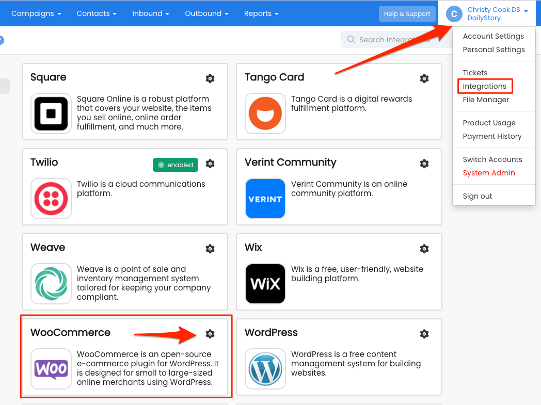This screenshot has width=541, height=405.
Task: Open Account Settings from the user menu
Action: tap(494, 36)
